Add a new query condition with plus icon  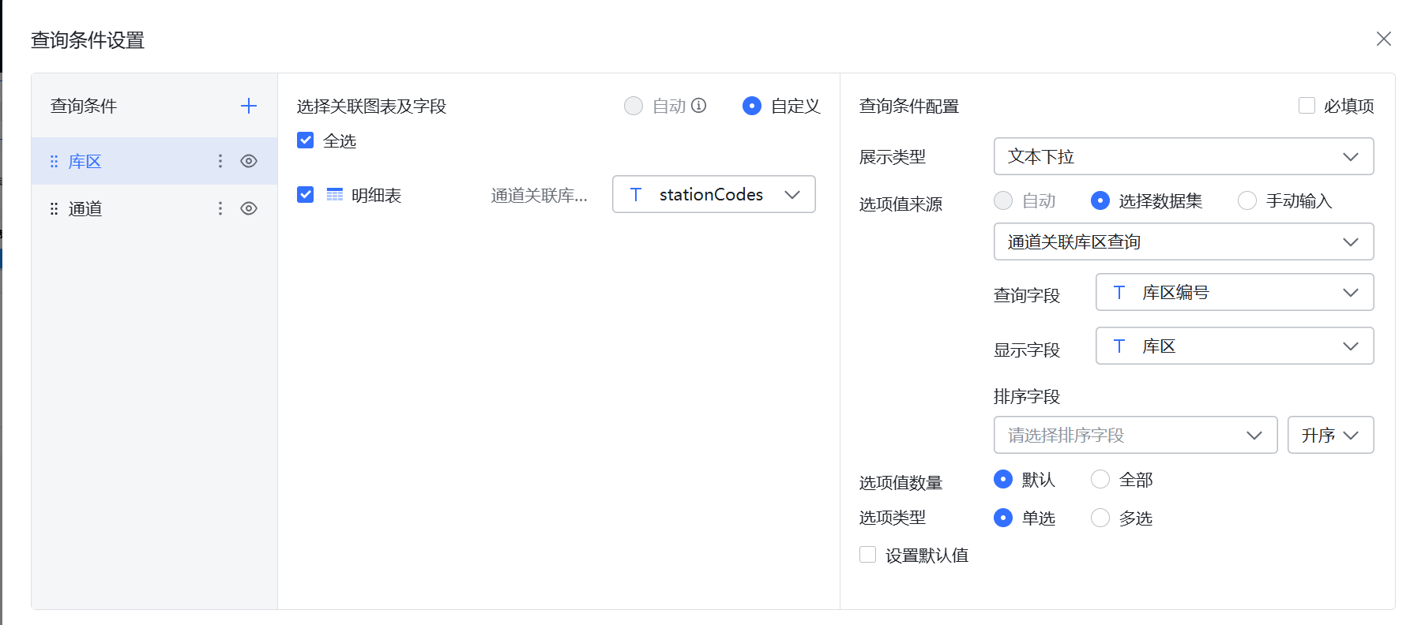(249, 106)
